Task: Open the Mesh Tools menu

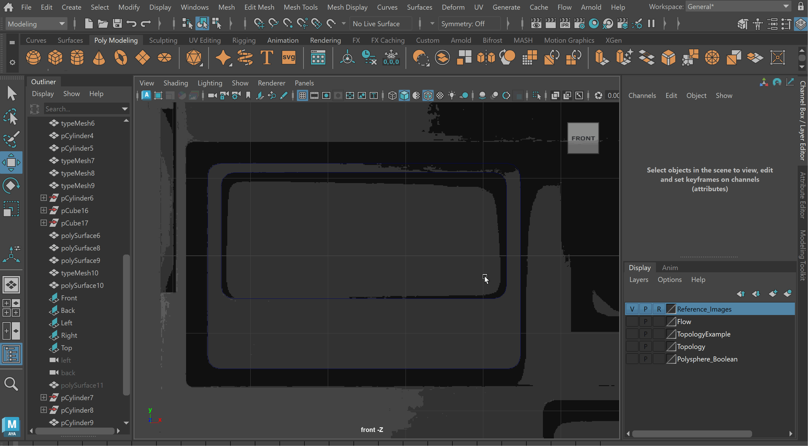Action: [x=300, y=7]
